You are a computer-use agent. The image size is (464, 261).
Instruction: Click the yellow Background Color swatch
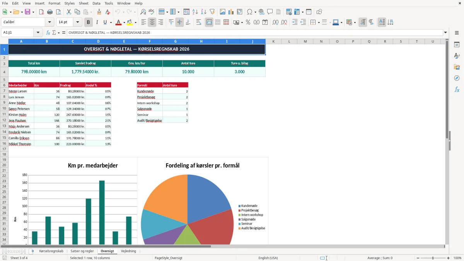(130, 22)
